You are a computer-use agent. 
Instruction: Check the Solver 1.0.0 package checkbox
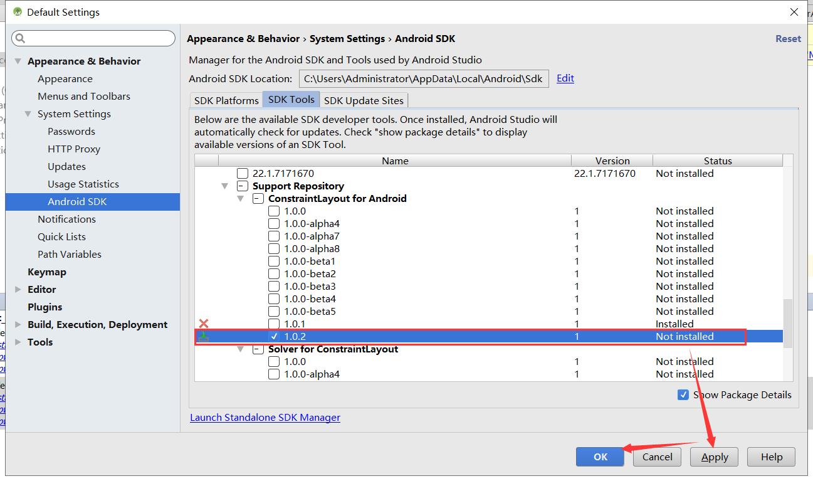pos(274,361)
